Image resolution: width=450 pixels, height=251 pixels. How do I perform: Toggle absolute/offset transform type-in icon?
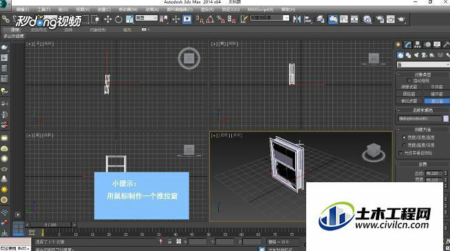click(178, 242)
